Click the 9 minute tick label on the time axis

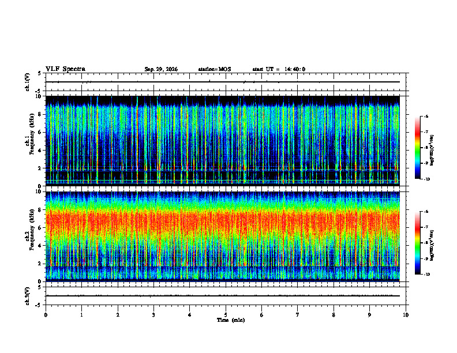[369, 315]
